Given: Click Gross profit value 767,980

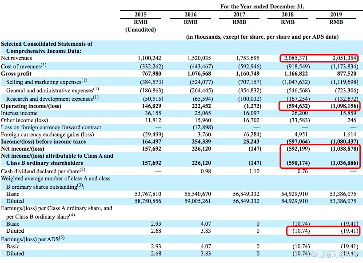Looking at the screenshot, I should [152, 74].
